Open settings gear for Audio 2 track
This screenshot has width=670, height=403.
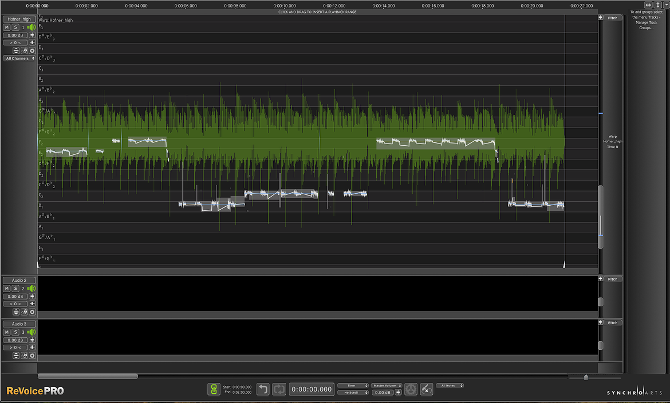pyautogui.click(x=32, y=312)
